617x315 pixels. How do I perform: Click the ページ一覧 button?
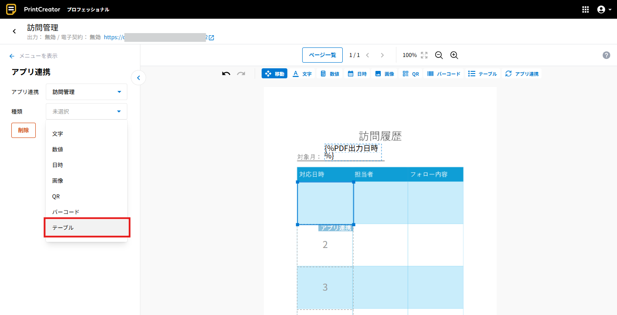click(322, 55)
